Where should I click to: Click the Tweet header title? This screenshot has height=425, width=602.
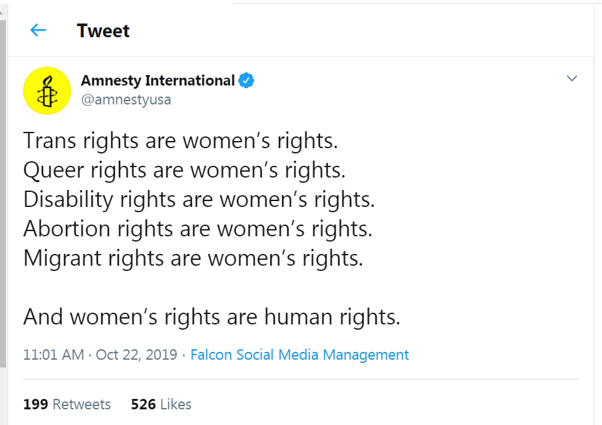[103, 31]
